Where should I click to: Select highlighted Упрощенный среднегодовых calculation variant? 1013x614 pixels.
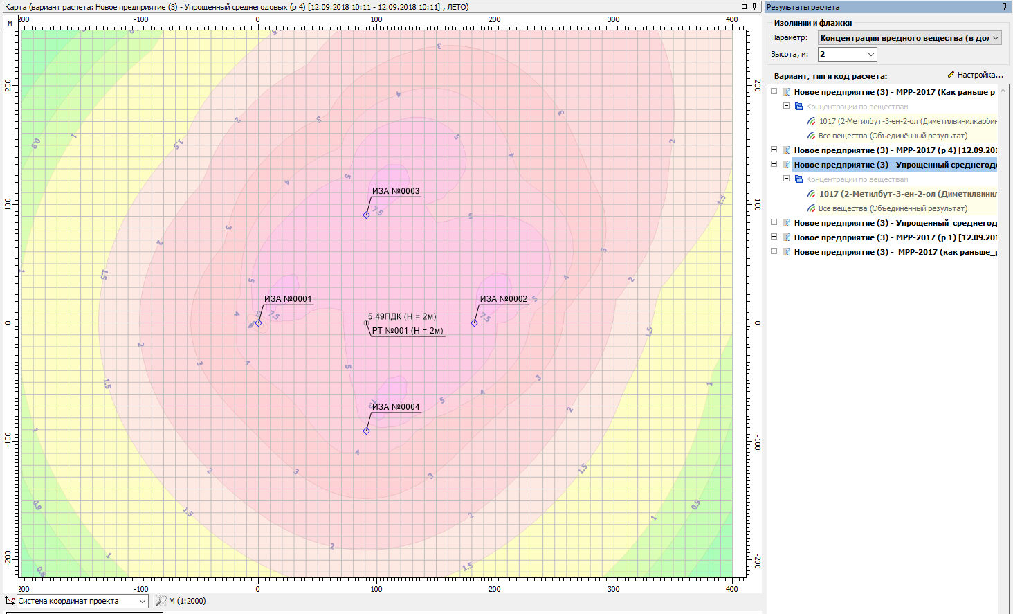tap(895, 165)
